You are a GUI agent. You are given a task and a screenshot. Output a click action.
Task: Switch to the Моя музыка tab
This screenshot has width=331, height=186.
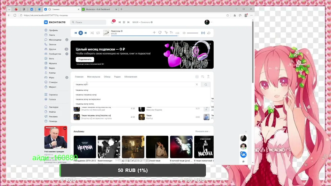[x=94, y=77]
